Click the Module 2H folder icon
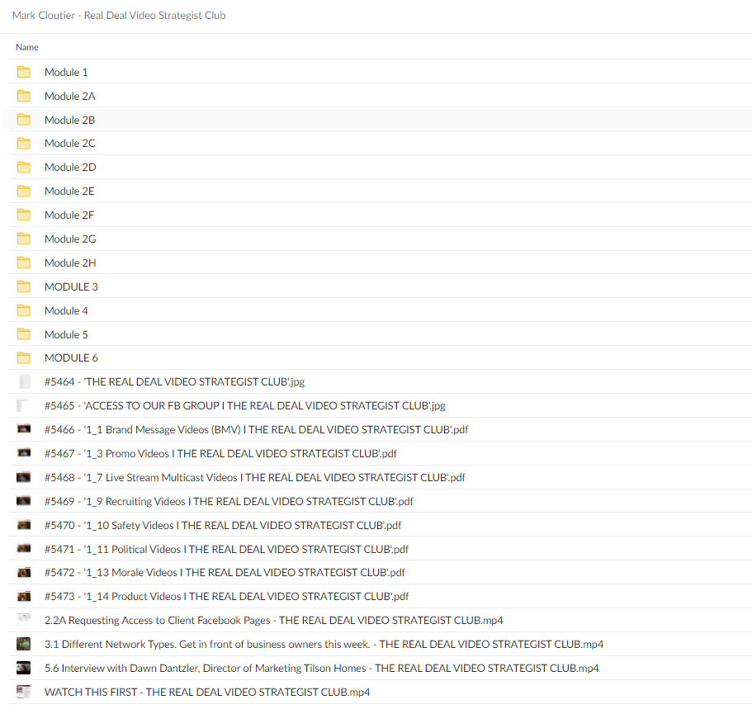752x714 pixels. [x=23, y=262]
